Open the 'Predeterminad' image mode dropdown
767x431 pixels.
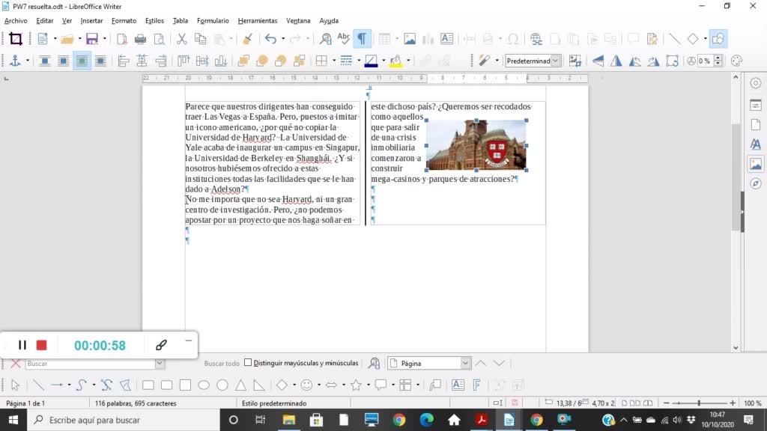click(x=557, y=61)
